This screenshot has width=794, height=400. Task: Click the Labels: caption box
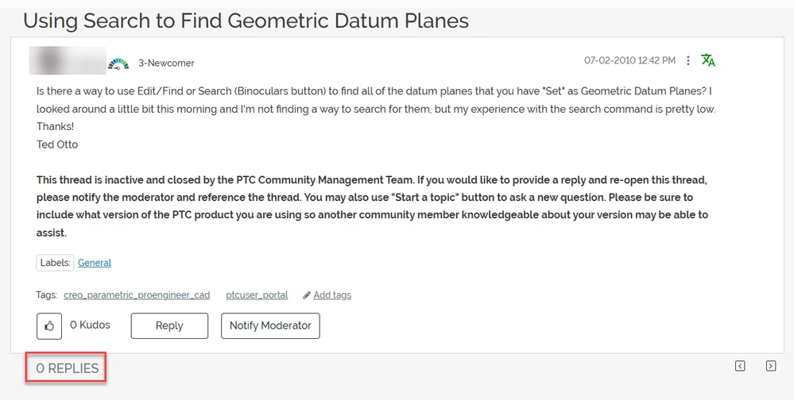[55, 263]
